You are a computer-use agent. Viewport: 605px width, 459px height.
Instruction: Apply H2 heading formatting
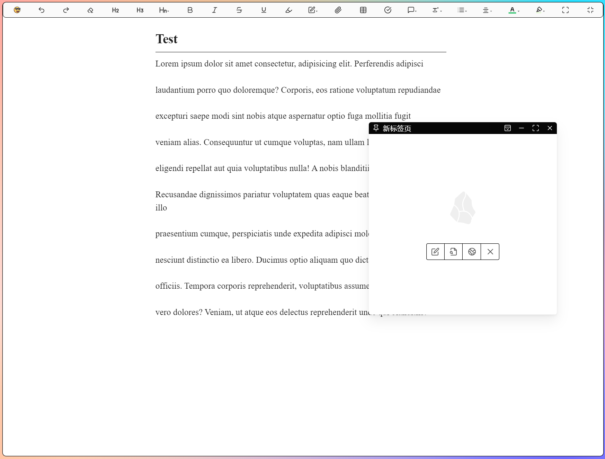pos(115,10)
